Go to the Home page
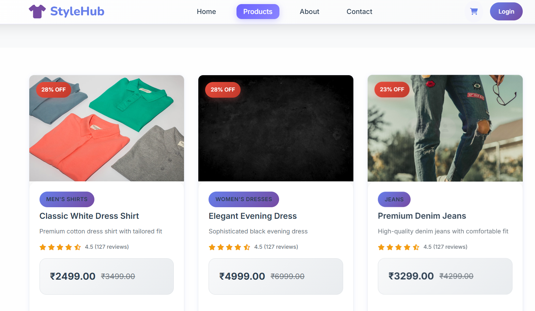This screenshot has width=535, height=311. (206, 12)
